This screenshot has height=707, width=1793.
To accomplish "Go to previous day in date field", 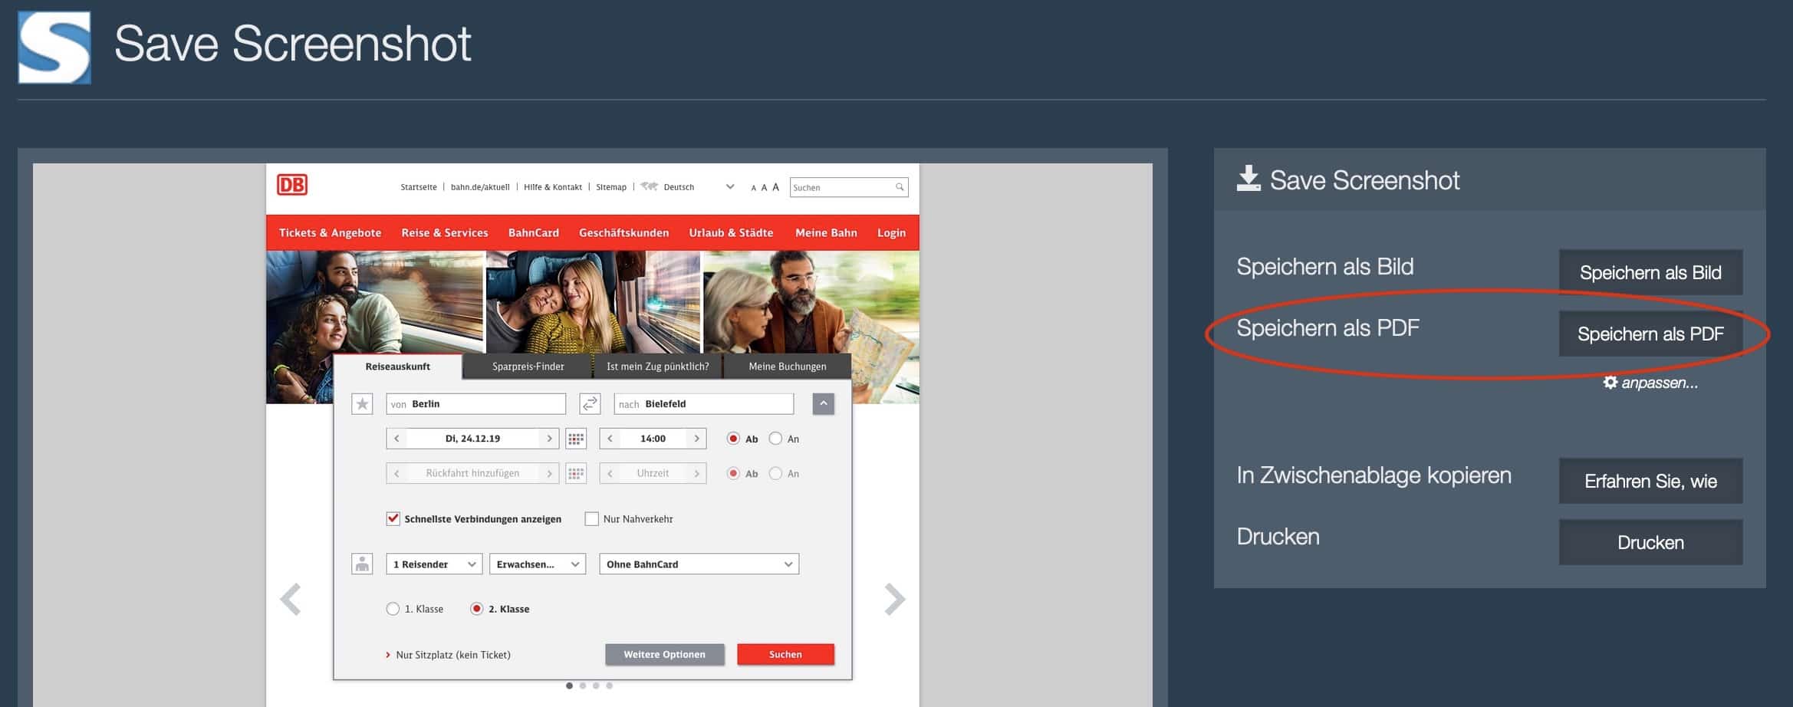I will click(396, 439).
